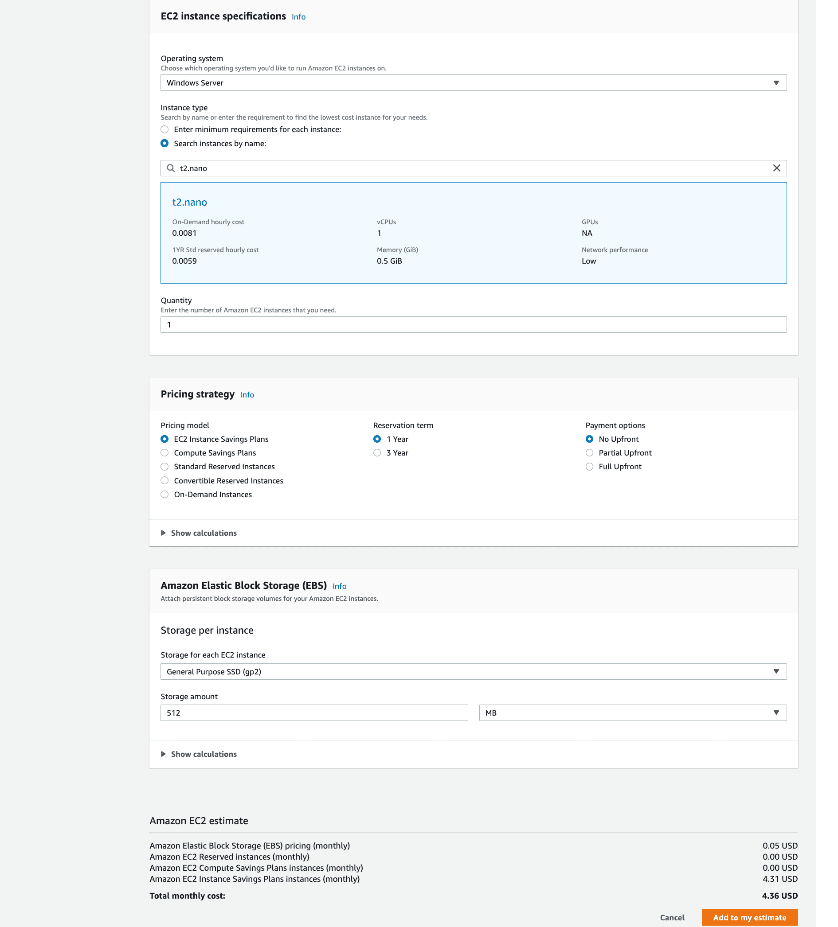This screenshot has height=927, width=838.
Task: Click the GPUs value NA
Action: [x=587, y=233]
